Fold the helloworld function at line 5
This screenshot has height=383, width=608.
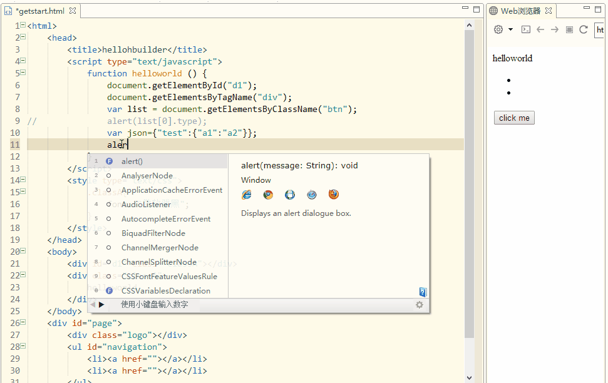coord(23,73)
